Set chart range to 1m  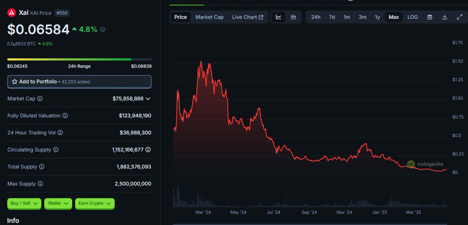tap(347, 17)
